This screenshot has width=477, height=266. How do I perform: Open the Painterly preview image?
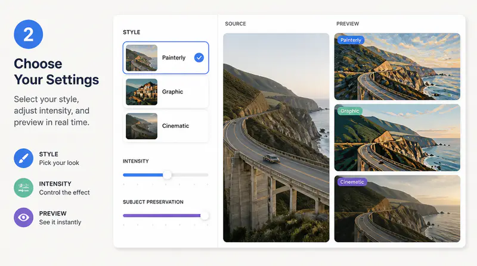pos(397,67)
